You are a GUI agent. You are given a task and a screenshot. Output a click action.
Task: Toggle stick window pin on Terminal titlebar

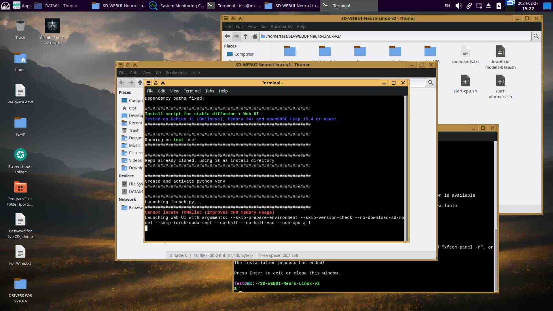(x=156, y=83)
